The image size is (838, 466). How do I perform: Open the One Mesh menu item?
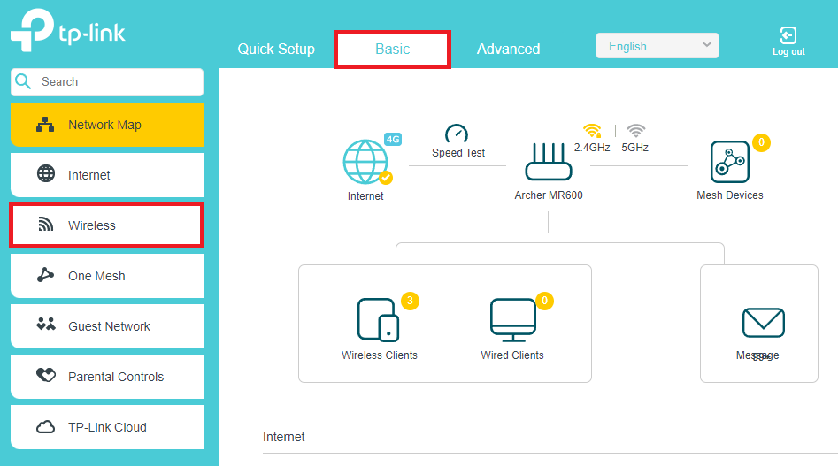tap(107, 275)
